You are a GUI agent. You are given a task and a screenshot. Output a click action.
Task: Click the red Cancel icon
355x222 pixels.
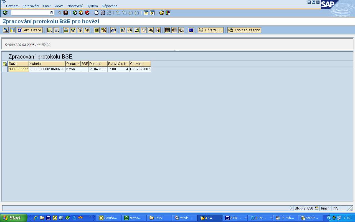[x=87, y=13]
